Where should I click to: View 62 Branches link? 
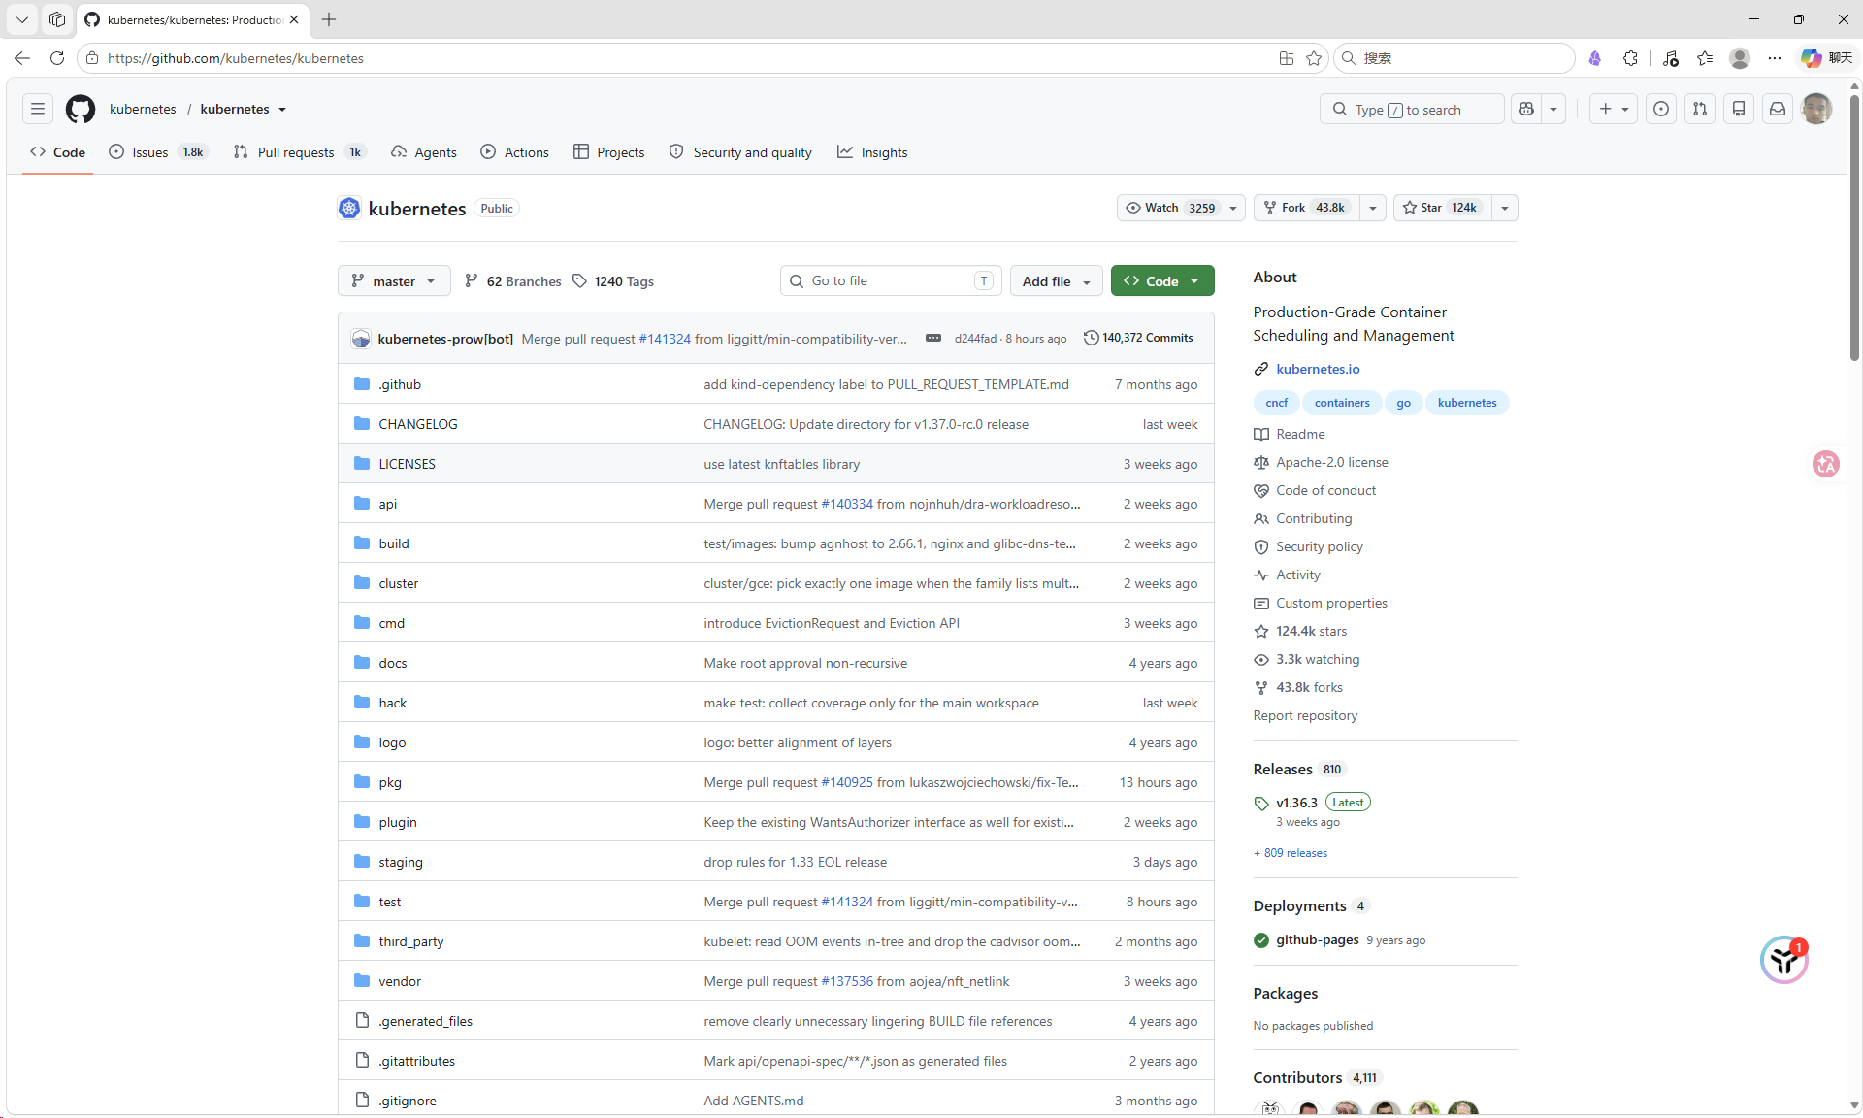coord(513,280)
